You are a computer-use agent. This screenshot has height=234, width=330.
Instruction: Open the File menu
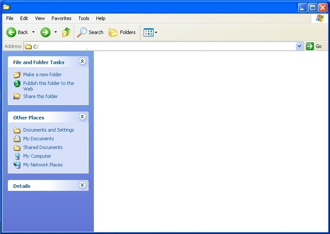point(10,18)
